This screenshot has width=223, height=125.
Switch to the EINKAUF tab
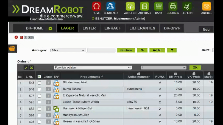tap(113, 28)
